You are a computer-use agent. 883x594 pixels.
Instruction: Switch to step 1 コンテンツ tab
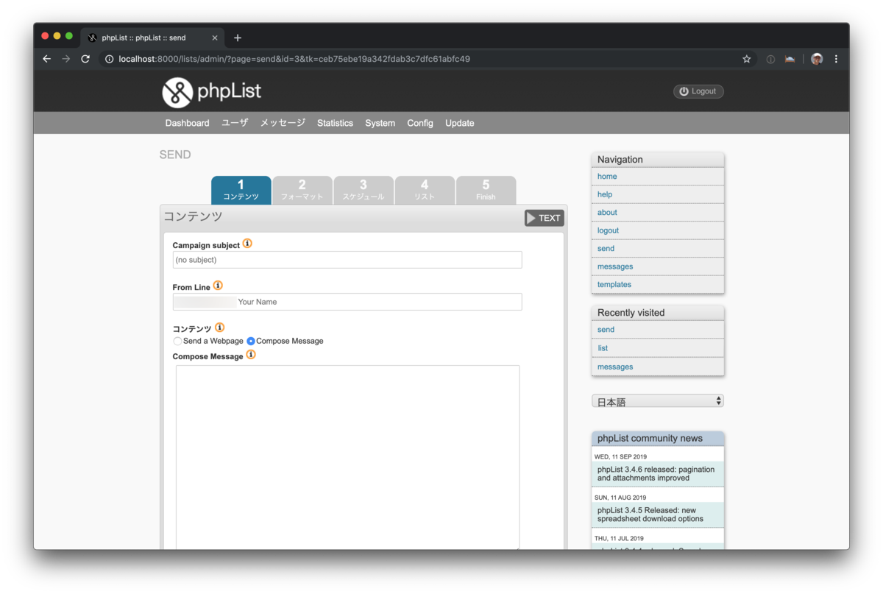click(x=241, y=190)
